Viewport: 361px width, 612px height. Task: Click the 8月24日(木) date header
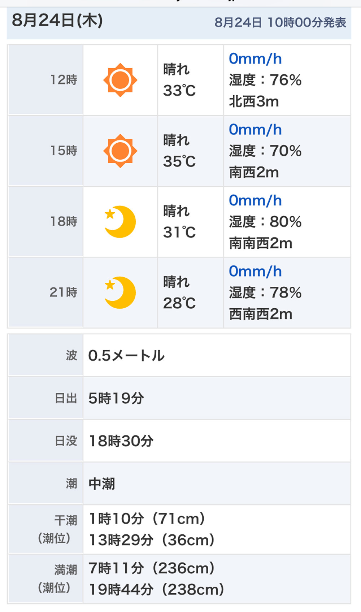coord(57,20)
